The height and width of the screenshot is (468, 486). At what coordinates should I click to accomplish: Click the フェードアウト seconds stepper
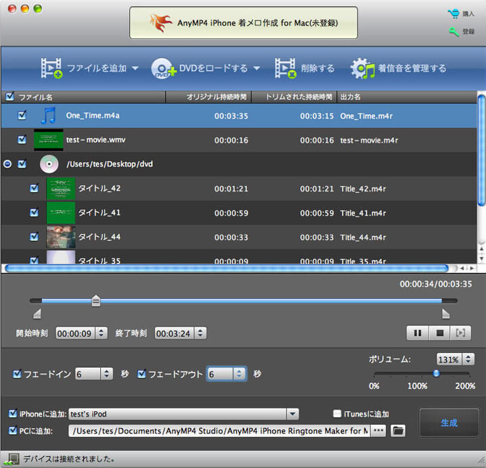pos(239,374)
